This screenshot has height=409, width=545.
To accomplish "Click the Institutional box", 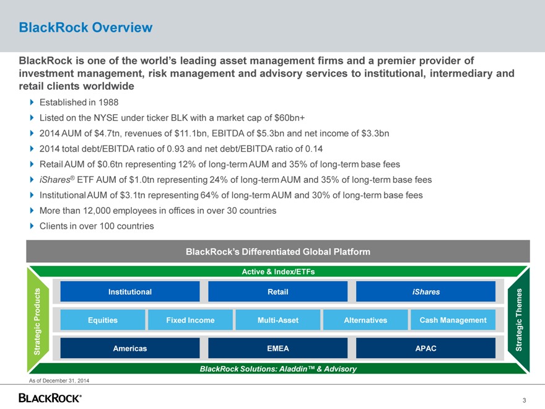I will coord(129,292).
